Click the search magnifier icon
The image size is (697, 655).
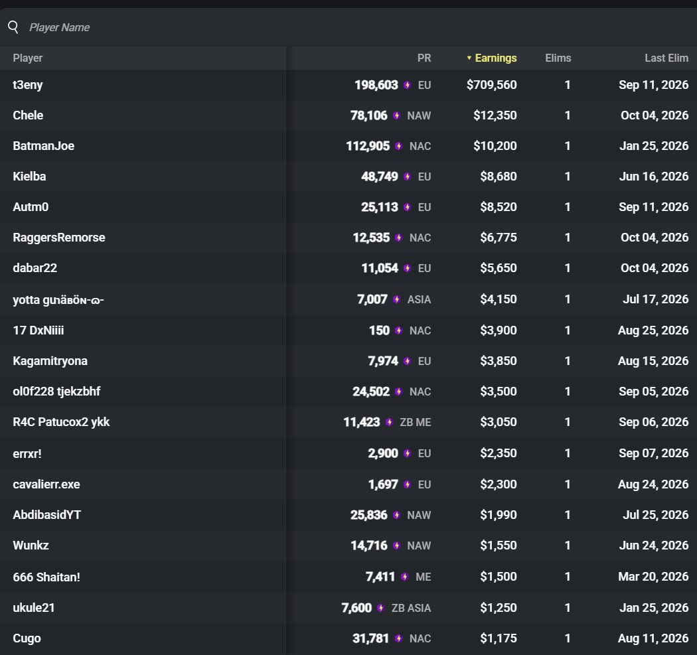point(13,27)
